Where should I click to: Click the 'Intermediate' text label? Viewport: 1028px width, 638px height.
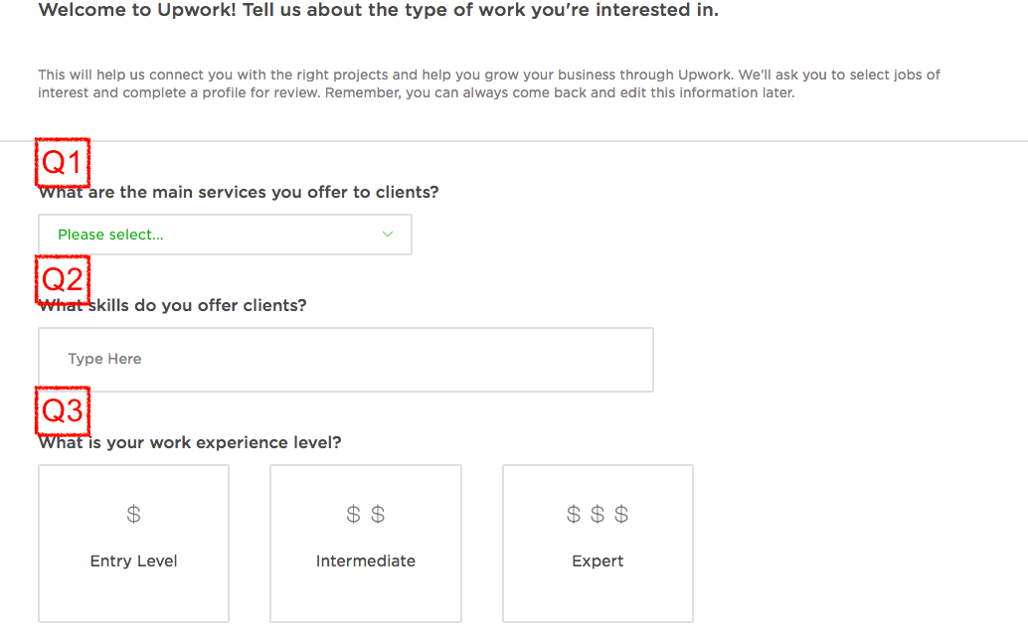point(365,560)
